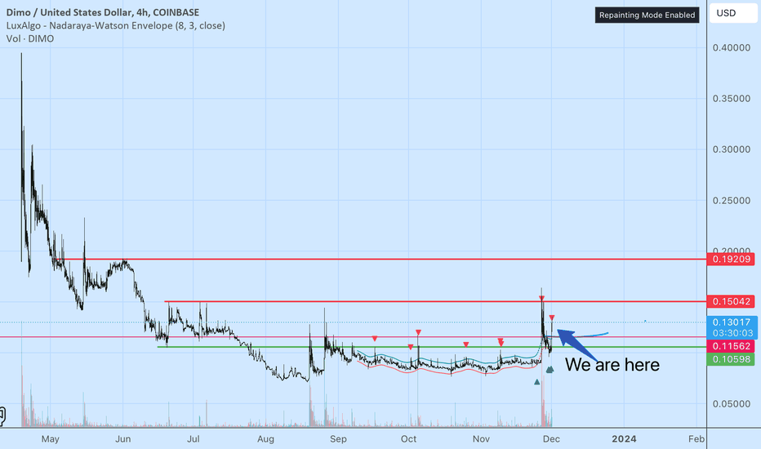Image resolution: width=761 pixels, height=449 pixels.
Task: Click the Nov label on time axis
Action: click(x=481, y=439)
